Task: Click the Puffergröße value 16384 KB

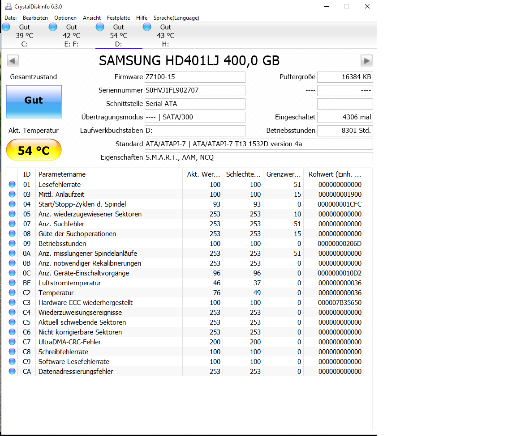Action: point(345,77)
